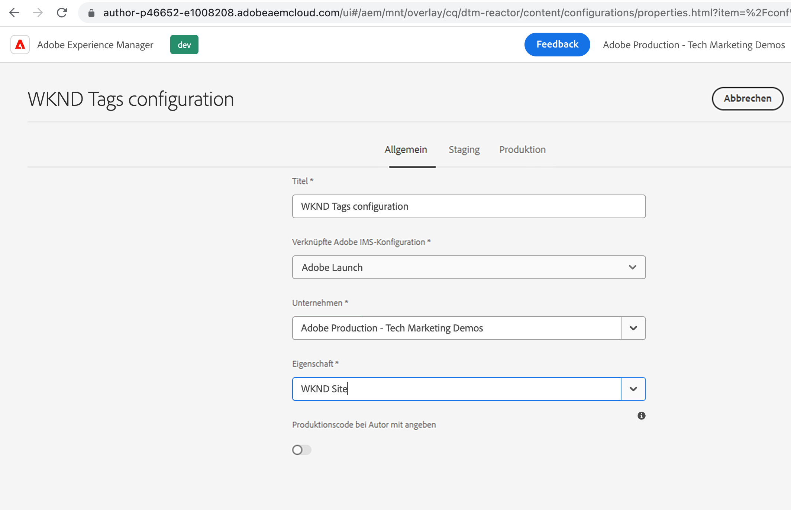
Task: Click the padlock site info icon
Action: (x=91, y=13)
